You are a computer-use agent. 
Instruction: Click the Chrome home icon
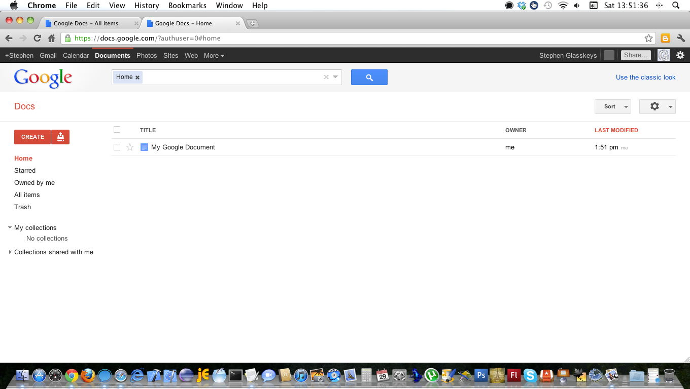pos(51,38)
